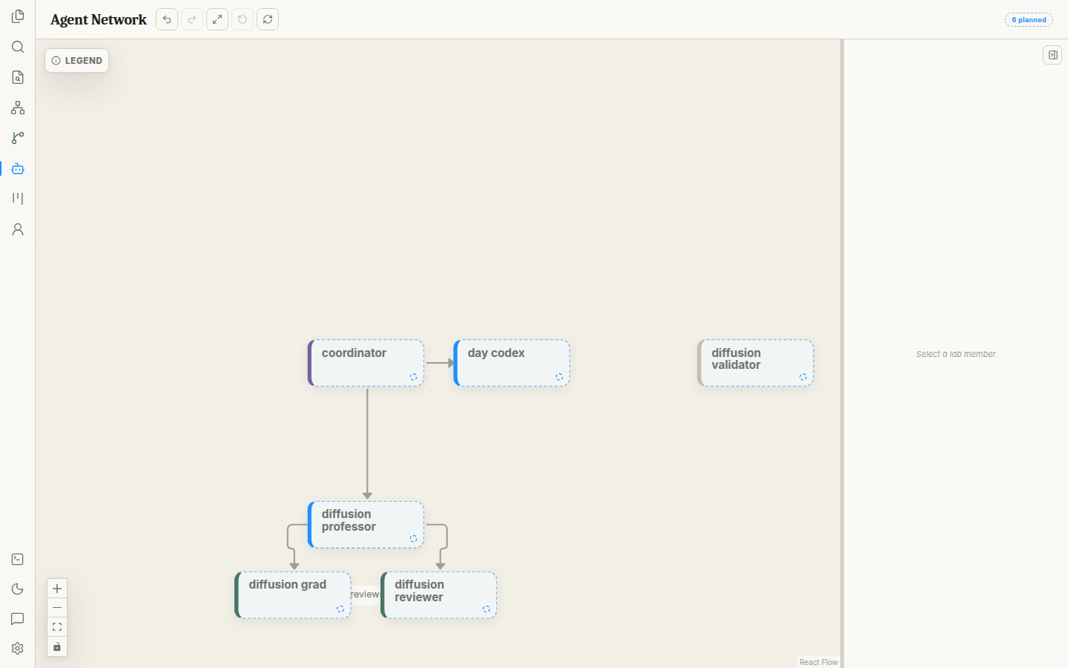Click the counter-clockwise reset toolbar icon

243,19
